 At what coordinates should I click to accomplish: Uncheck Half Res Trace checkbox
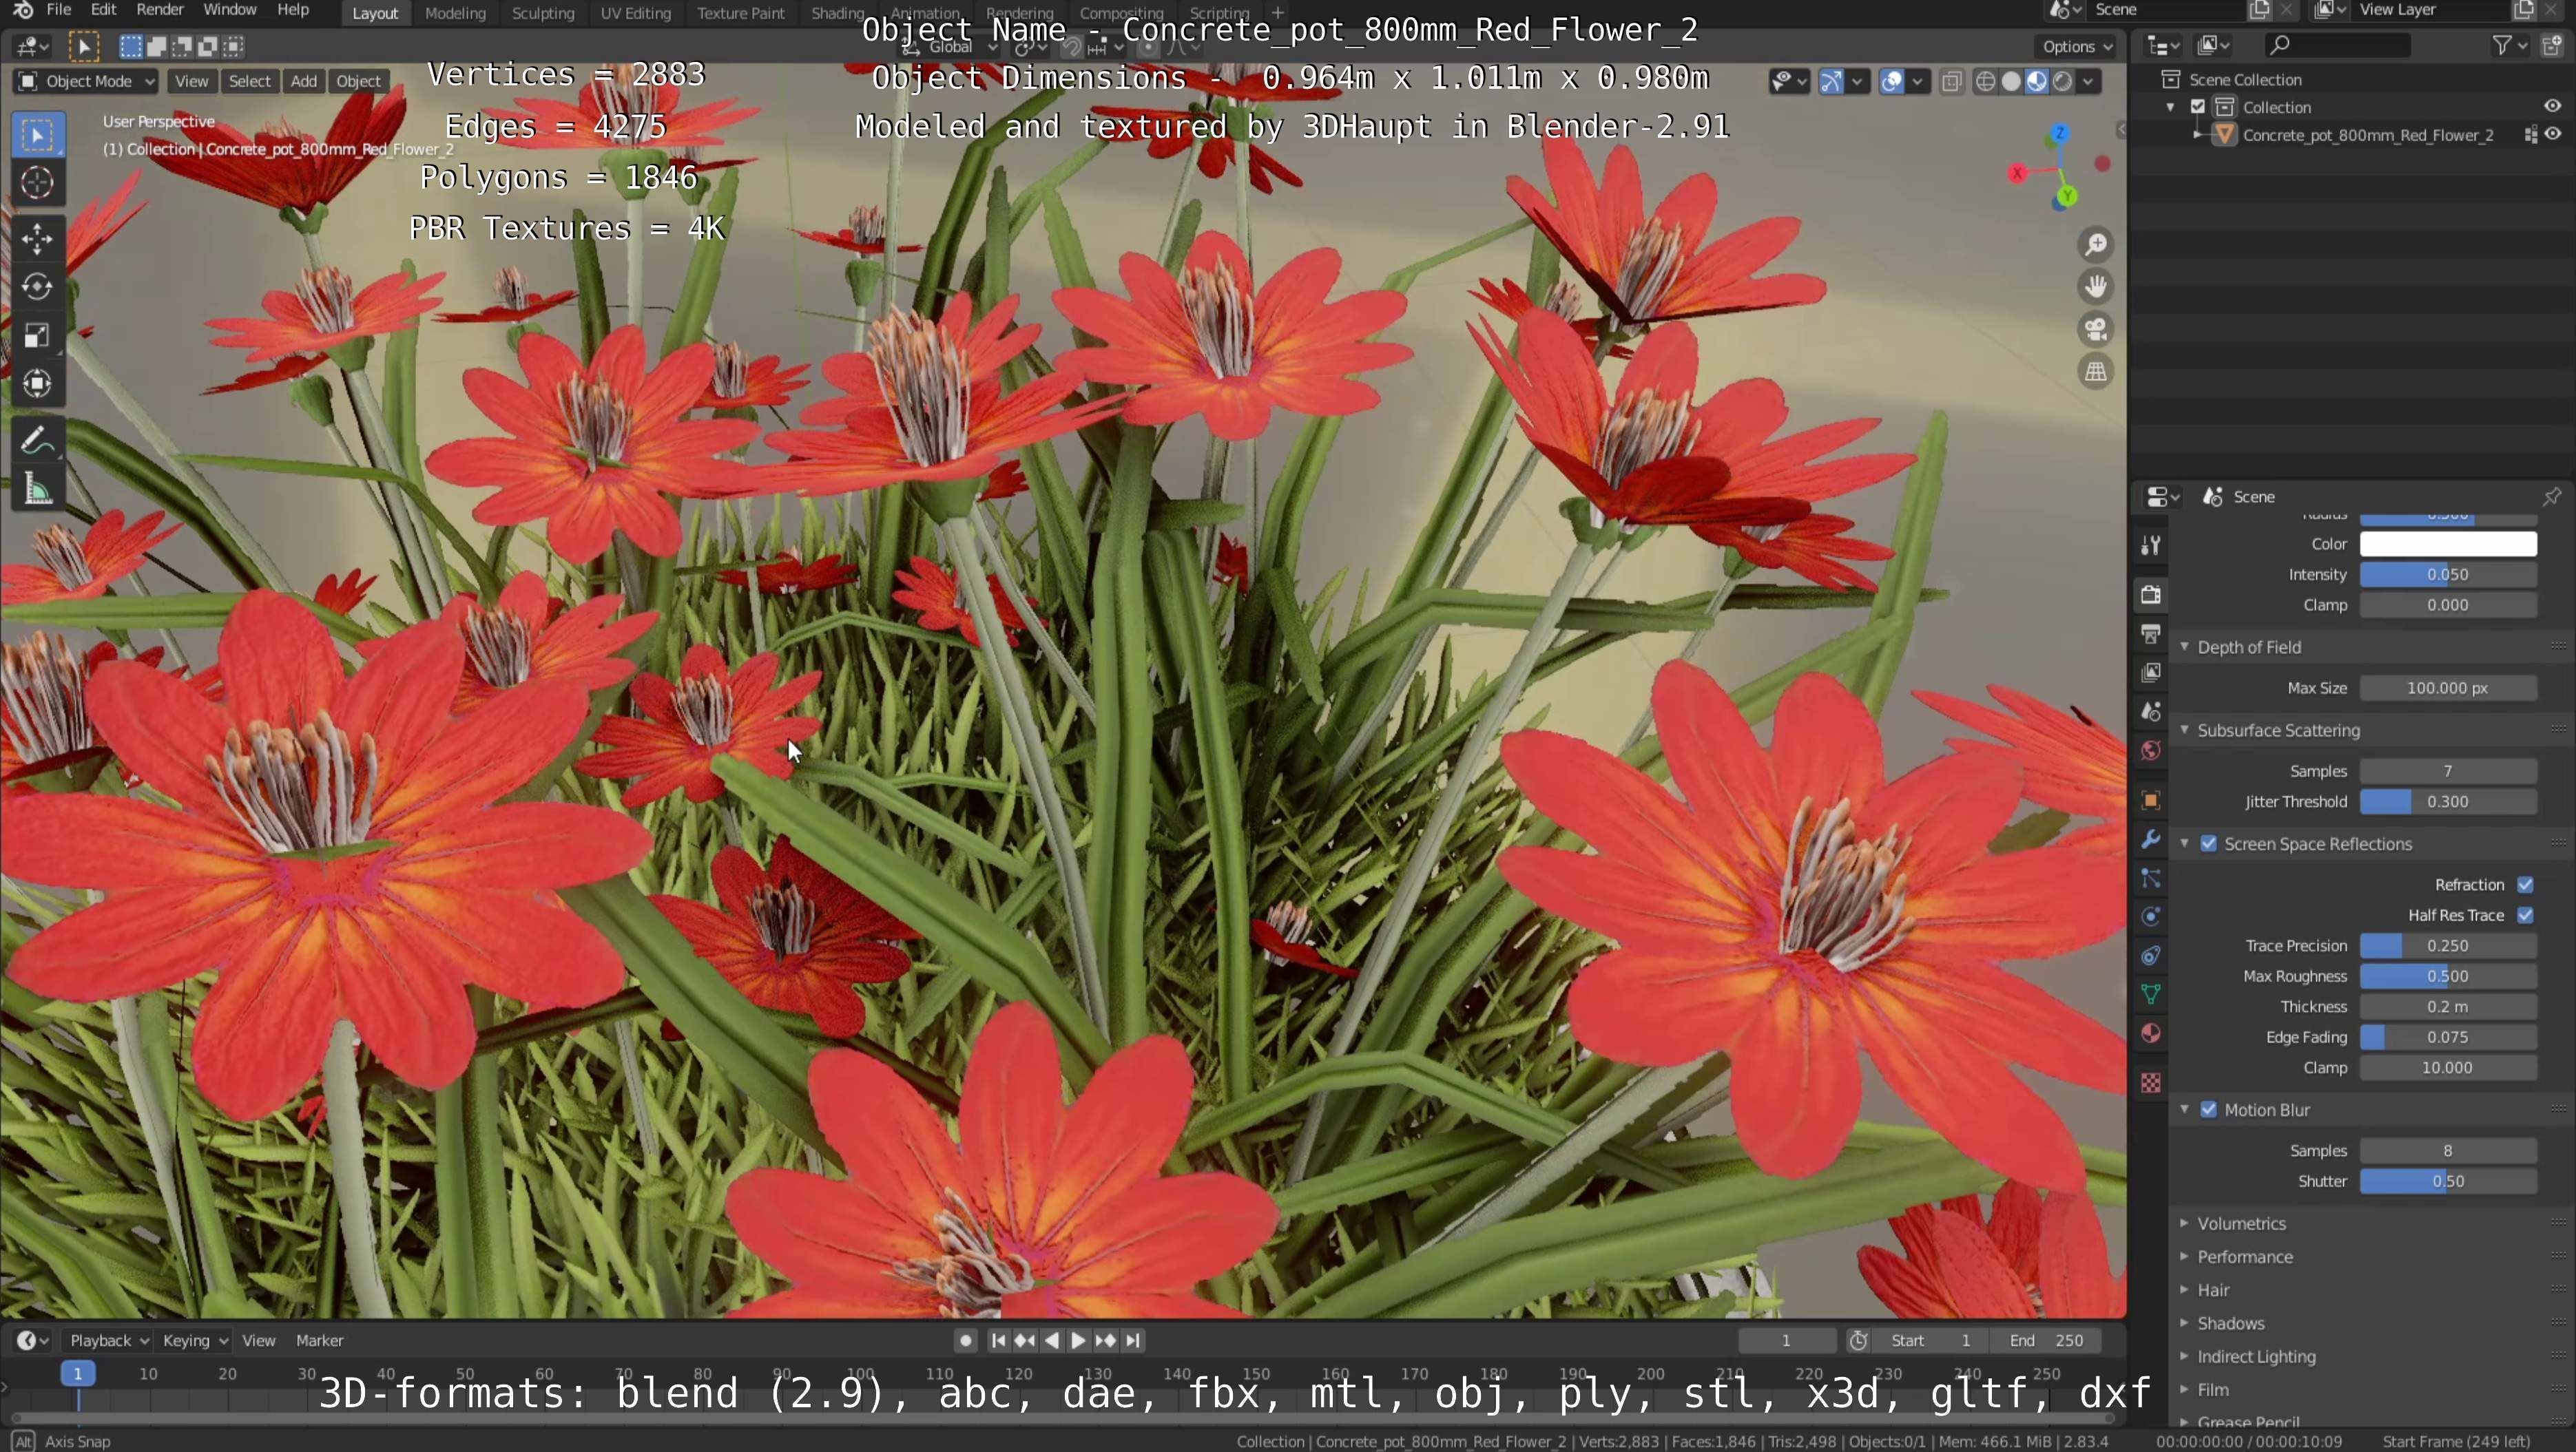2525,916
